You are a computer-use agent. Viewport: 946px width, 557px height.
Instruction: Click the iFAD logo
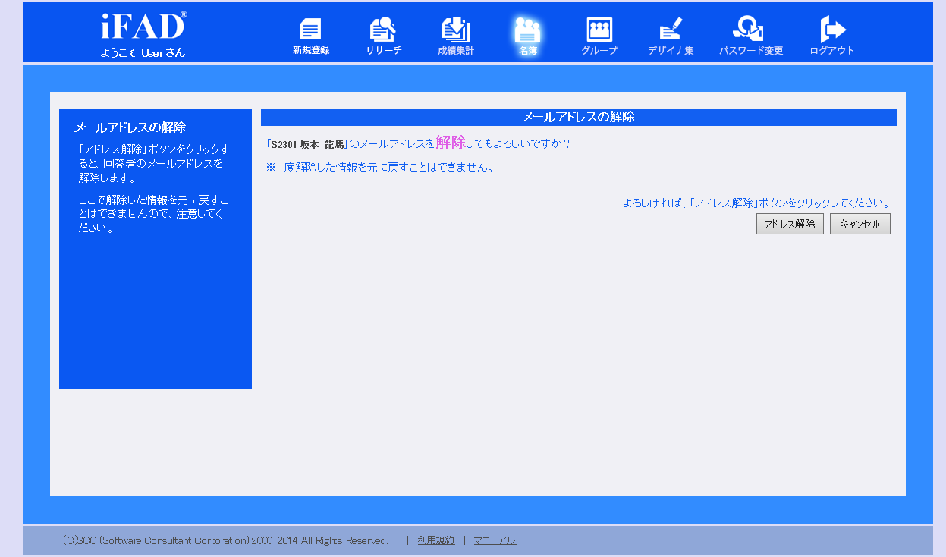point(143,27)
